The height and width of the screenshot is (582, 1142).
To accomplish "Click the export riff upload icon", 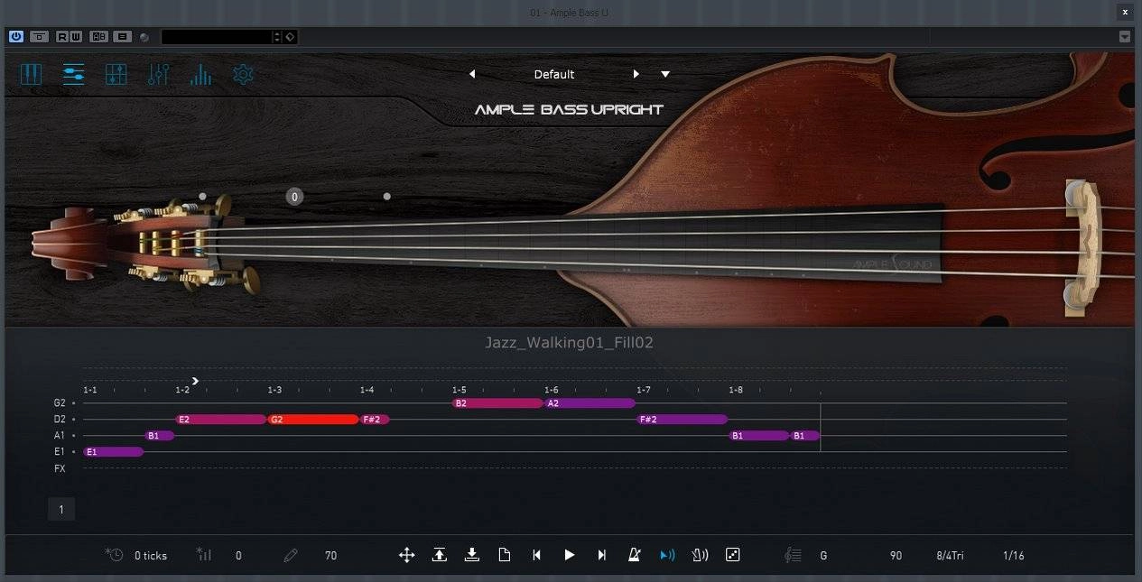I will (440, 555).
